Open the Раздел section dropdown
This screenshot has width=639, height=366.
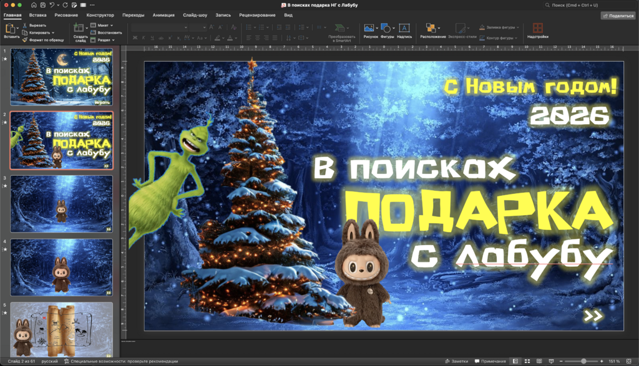pos(103,40)
